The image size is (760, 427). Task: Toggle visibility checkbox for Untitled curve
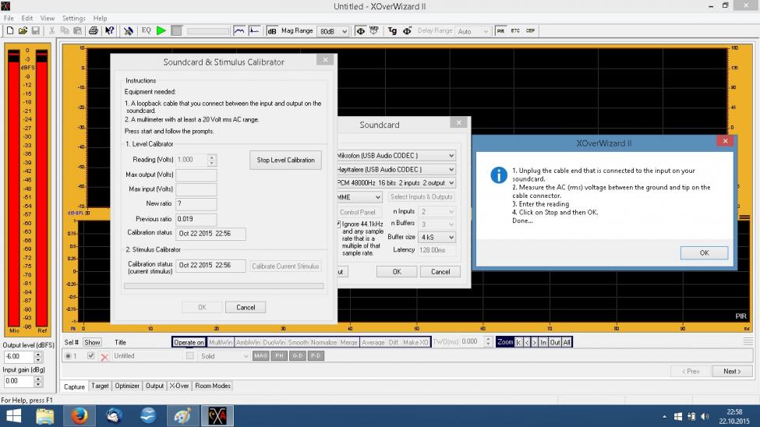point(91,355)
